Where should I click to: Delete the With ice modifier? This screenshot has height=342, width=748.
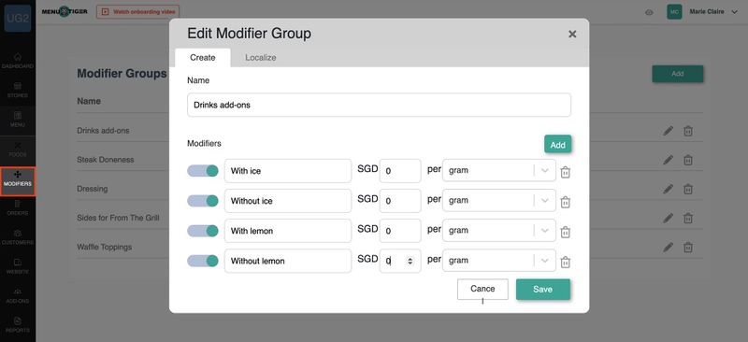[566, 172]
